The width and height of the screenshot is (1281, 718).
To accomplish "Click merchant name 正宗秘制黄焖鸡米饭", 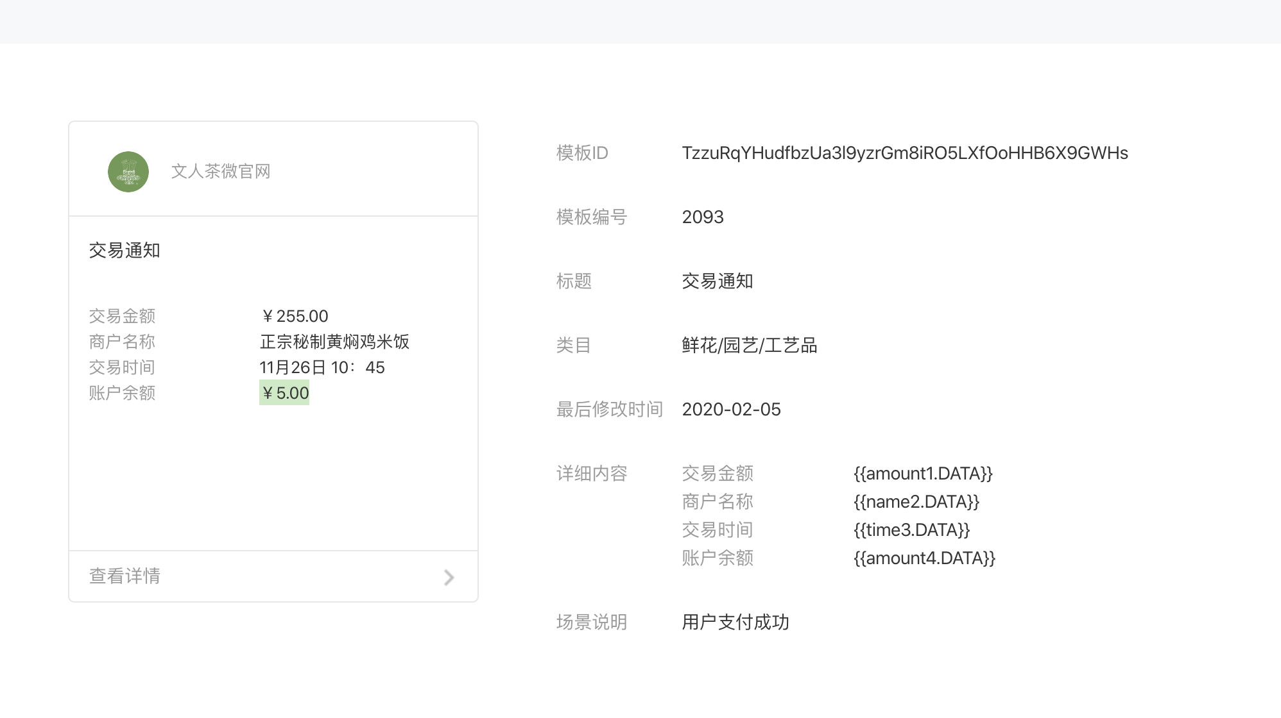I will click(x=334, y=342).
